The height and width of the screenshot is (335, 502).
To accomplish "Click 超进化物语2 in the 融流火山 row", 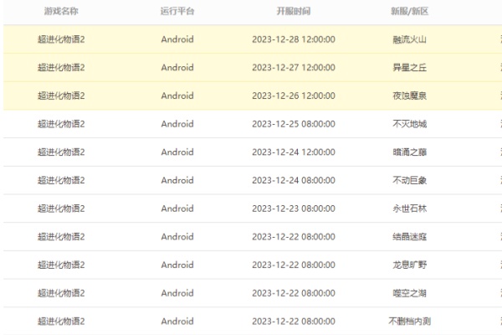I will [x=61, y=39].
